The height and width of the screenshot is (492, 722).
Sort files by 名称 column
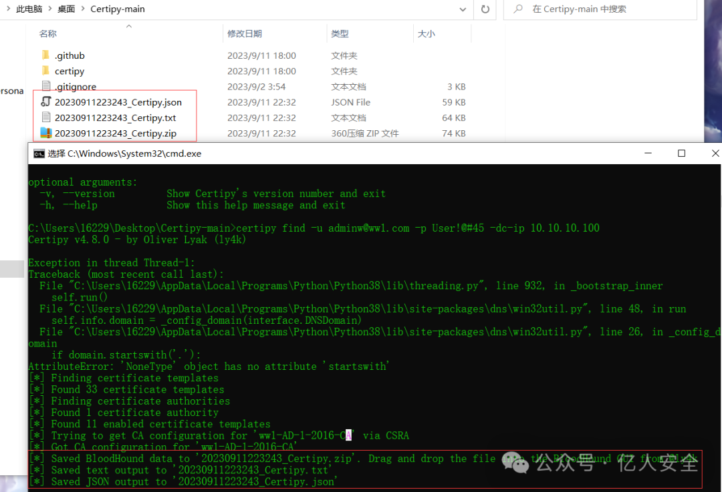coord(48,33)
